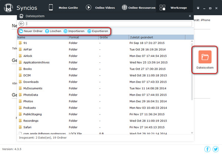Select the ApplicationArchives folder icon
222x154 pixels.
[x=20, y=62]
